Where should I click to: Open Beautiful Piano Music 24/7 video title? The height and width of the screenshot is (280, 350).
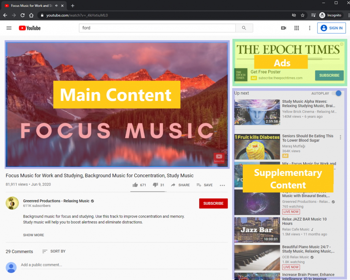pyautogui.click(x=308, y=249)
